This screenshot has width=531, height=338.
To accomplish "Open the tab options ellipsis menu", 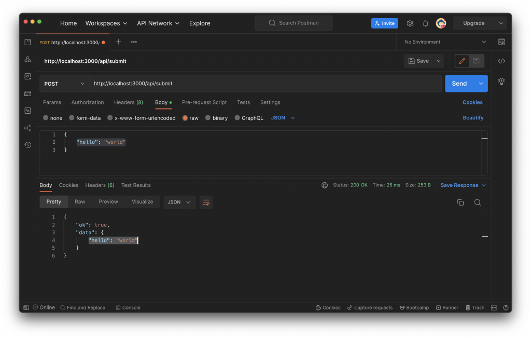I will pyautogui.click(x=134, y=42).
